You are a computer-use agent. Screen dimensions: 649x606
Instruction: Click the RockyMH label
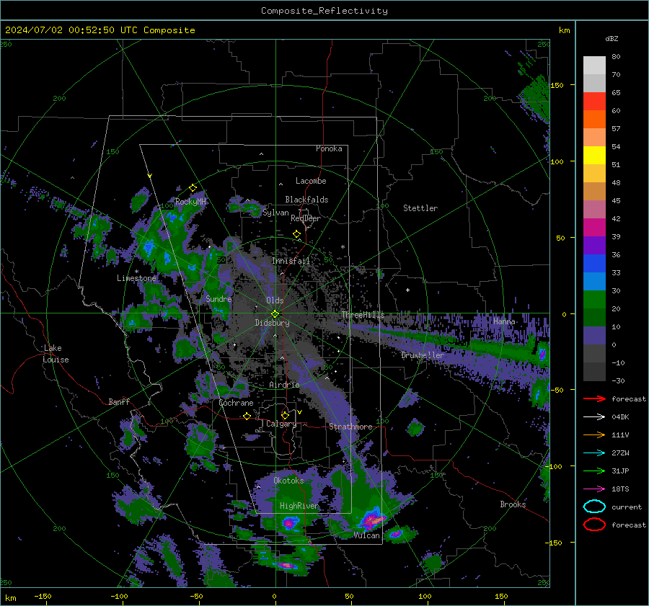(190, 202)
